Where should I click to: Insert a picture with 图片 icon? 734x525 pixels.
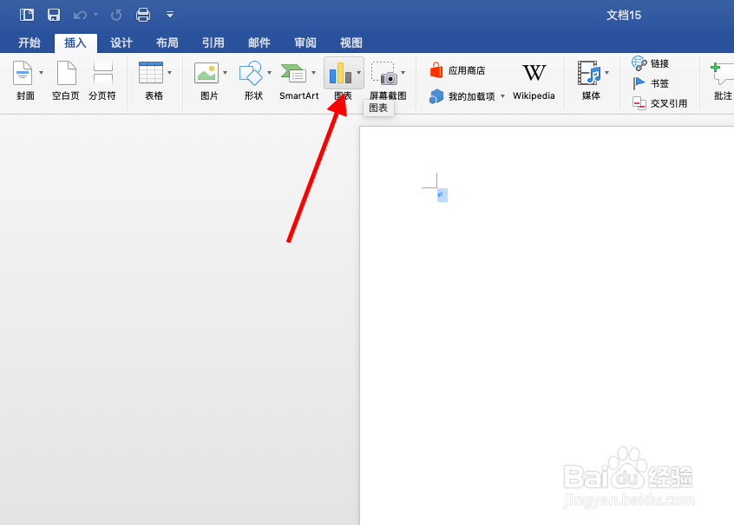[x=206, y=73]
